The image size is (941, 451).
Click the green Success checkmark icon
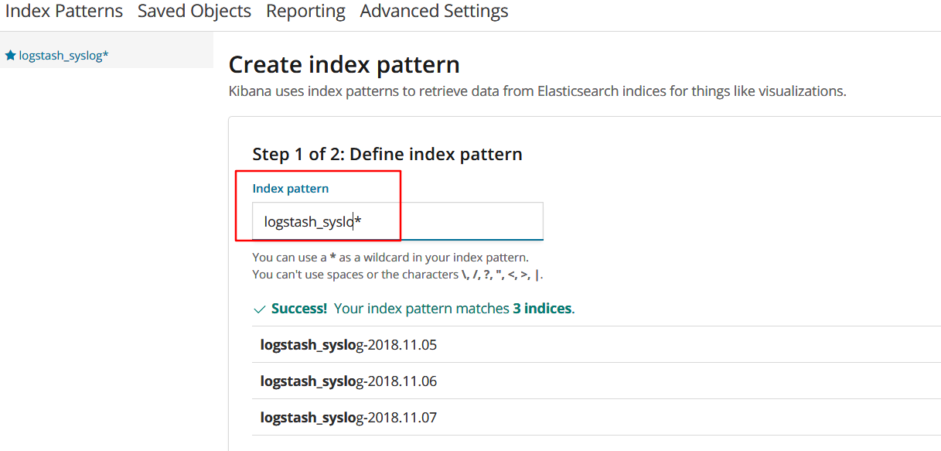coord(260,309)
